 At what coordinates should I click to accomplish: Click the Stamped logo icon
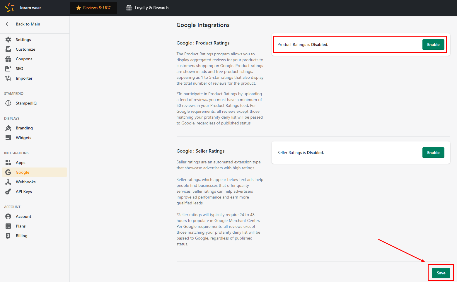click(x=10, y=8)
